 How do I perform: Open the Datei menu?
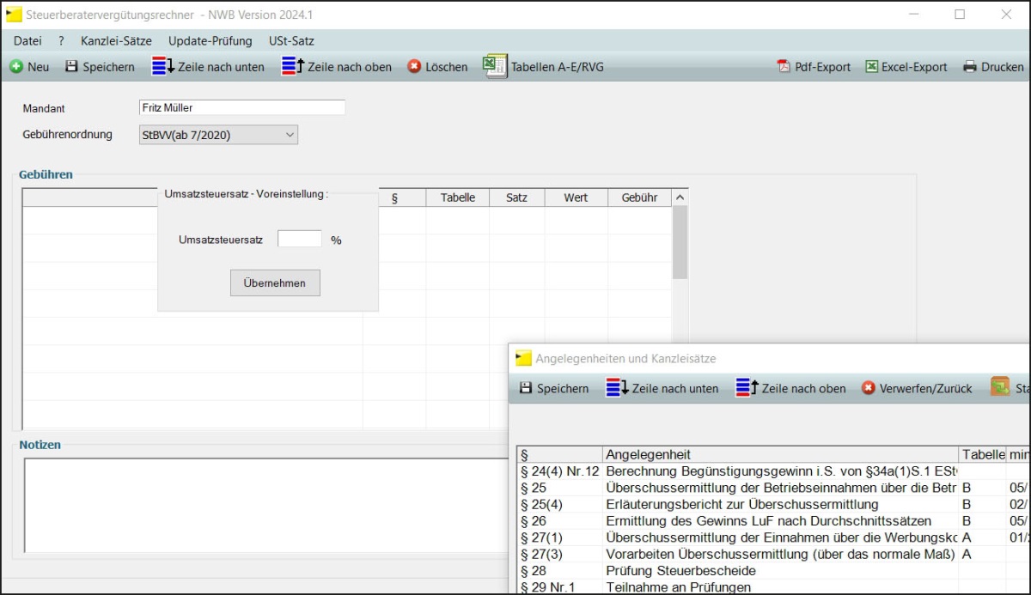click(x=27, y=40)
